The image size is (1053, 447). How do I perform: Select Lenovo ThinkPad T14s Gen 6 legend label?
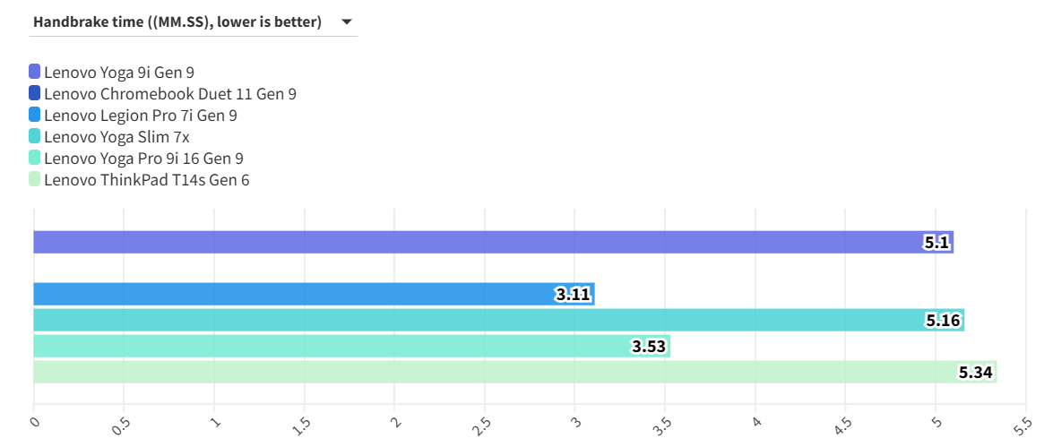(x=146, y=179)
